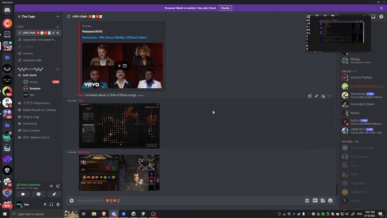Open Windows Start menu

pyautogui.click(x=5, y=214)
